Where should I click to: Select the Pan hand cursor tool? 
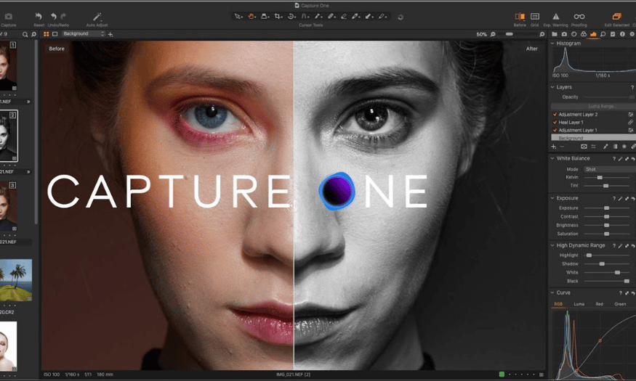(251, 17)
